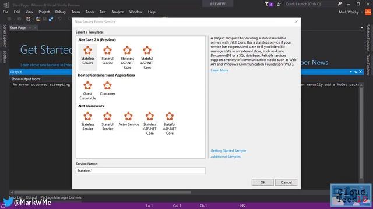Choose the Actor Service template
This screenshot has height=209, width=373.
pyautogui.click(x=128, y=120)
